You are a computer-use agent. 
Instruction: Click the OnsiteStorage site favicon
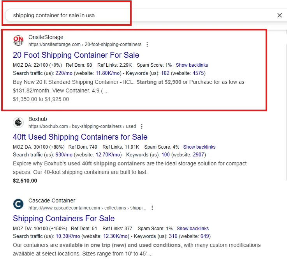[18, 41]
